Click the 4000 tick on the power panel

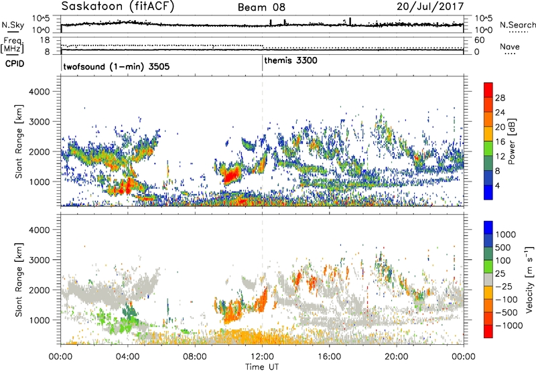(39, 92)
